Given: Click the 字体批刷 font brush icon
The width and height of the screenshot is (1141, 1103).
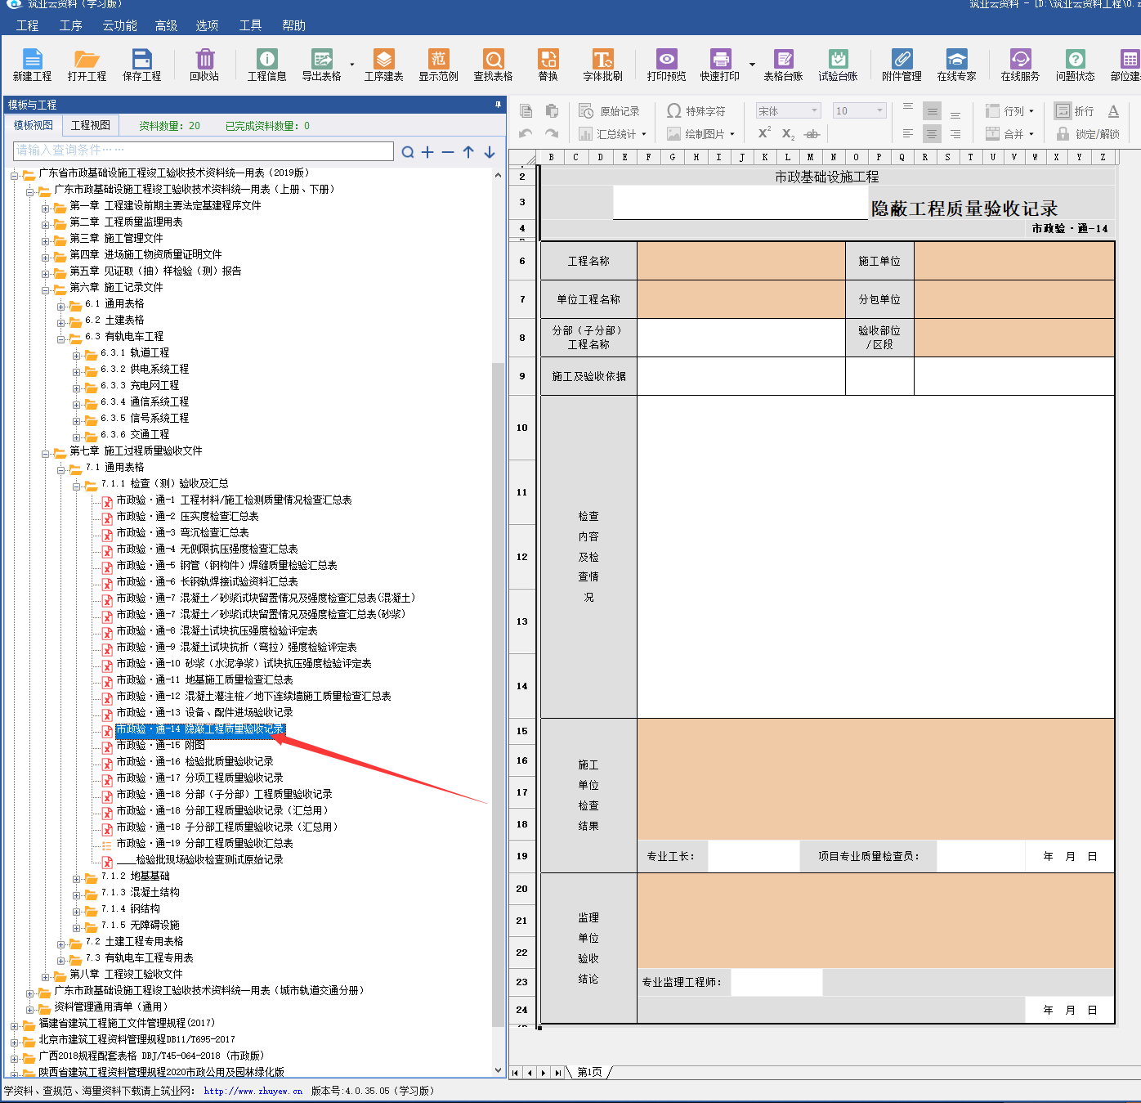Looking at the screenshot, I should pyautogui.click(x=603, y=65).
